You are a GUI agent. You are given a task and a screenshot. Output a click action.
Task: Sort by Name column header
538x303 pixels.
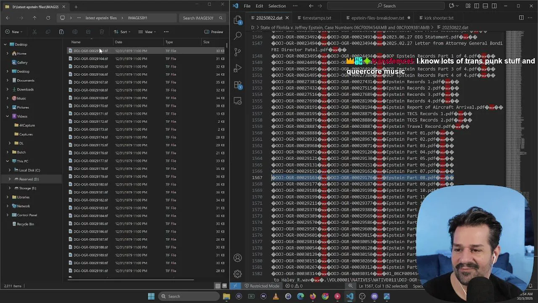[90, 42]
